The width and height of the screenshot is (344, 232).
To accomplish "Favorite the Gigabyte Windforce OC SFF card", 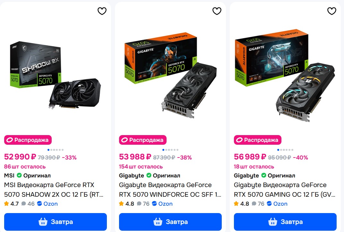I will [217, 11].
